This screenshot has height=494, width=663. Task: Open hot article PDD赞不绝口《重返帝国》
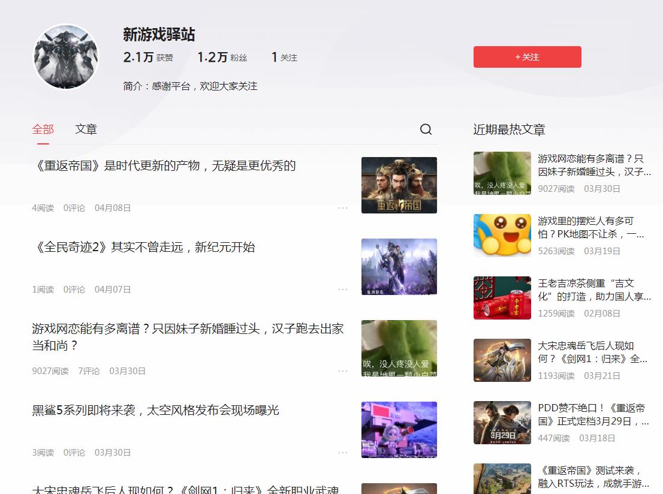(593, 414)
